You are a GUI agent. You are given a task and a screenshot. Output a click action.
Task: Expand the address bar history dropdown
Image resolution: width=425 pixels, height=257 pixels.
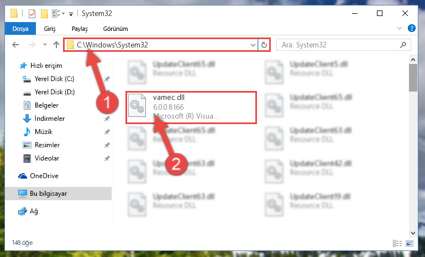(x=253, y=45)
